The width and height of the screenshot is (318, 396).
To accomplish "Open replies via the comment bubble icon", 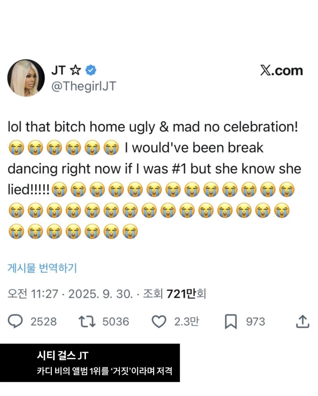I will 15,322.
